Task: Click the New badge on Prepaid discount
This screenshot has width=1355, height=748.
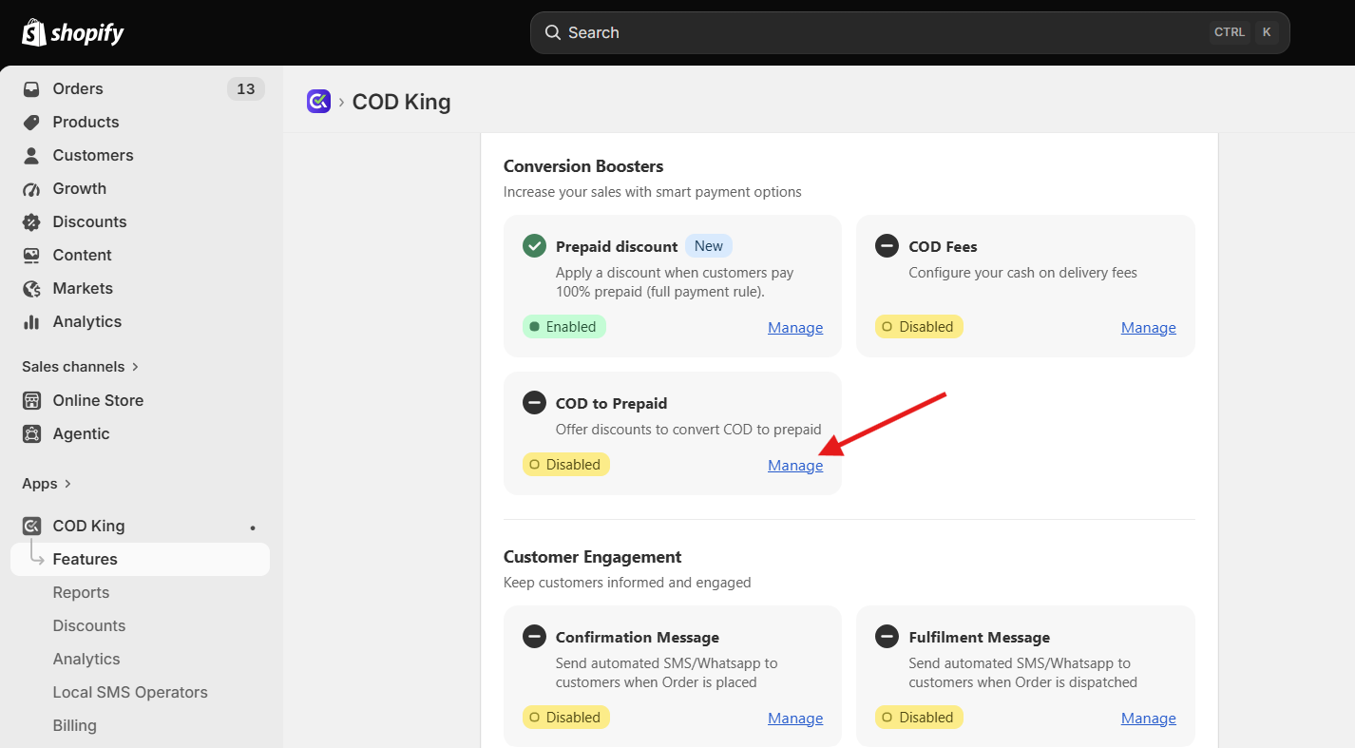Action: (x=709, y=246)
